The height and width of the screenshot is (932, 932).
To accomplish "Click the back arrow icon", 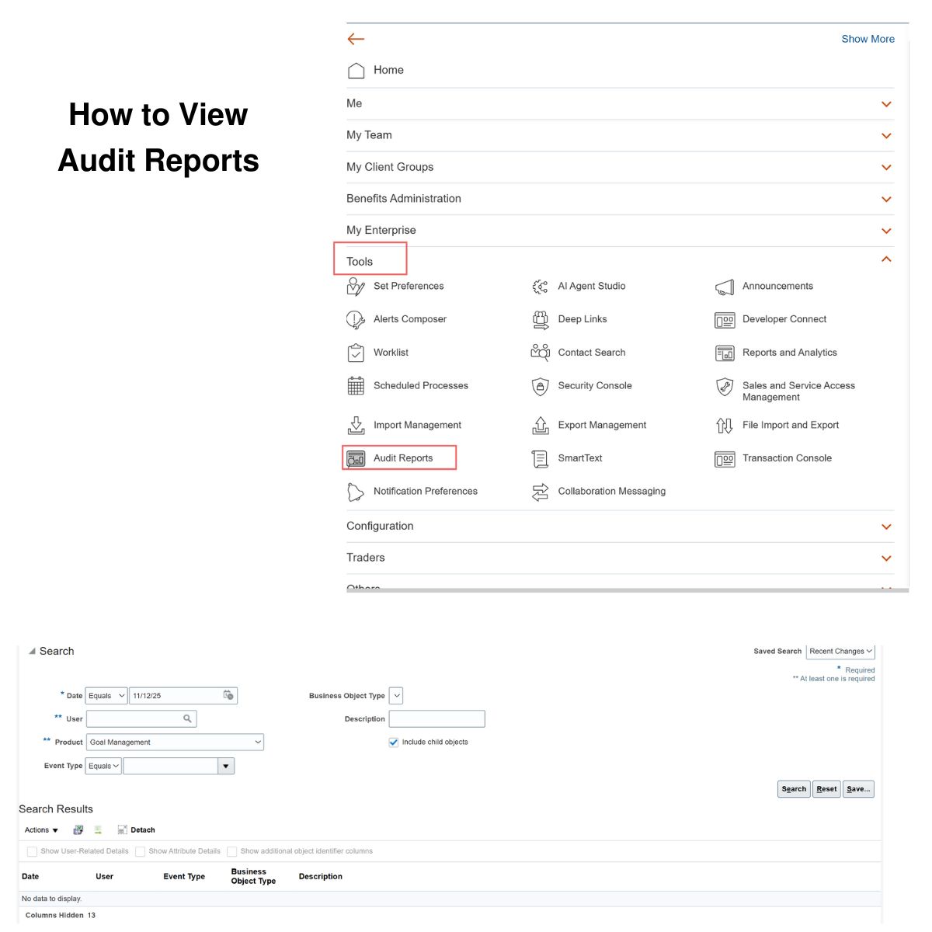I will [356, 39].
